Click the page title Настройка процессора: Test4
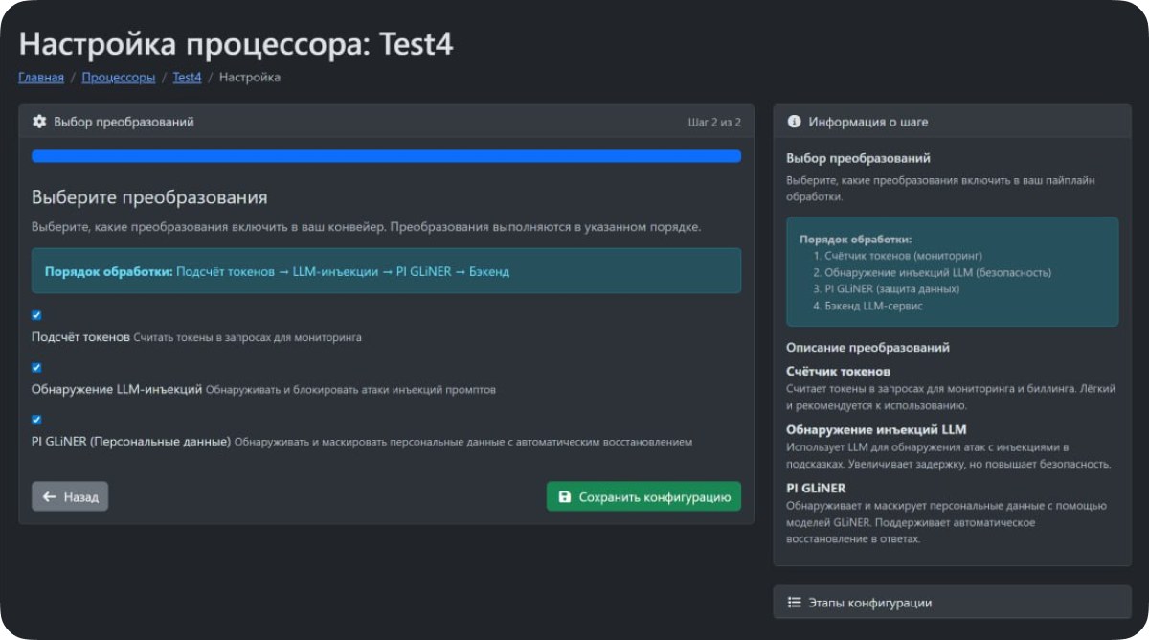Viewport: 1149px width, 640px height. 236,43
